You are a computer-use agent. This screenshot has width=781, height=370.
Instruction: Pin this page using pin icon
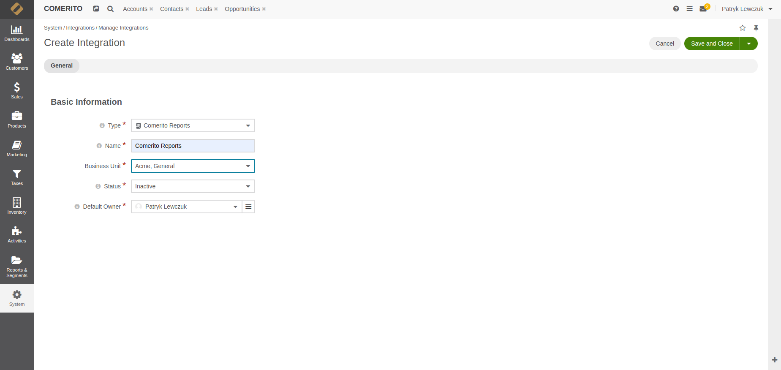point(756,28)
